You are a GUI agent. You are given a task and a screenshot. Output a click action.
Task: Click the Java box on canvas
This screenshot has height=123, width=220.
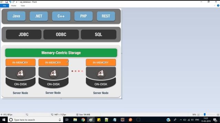point(16,16)
